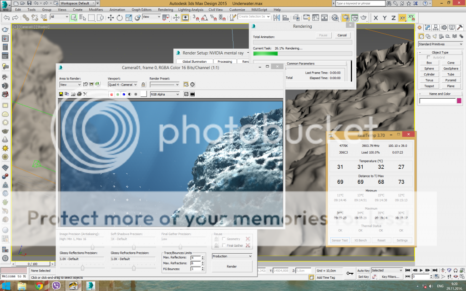Click the magenta object color swatch
466x291 pixels.
coord(459,101)
